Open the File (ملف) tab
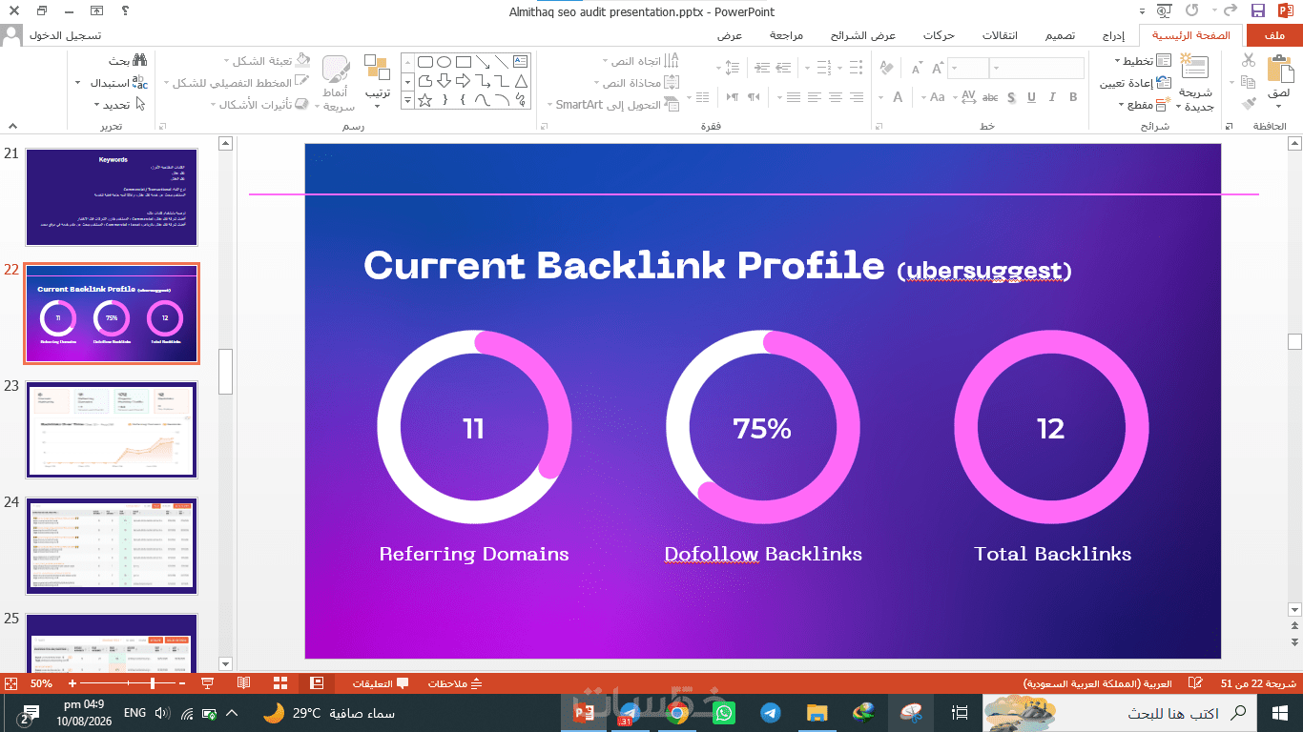 pyautogui.click(x=1274, y=35)
